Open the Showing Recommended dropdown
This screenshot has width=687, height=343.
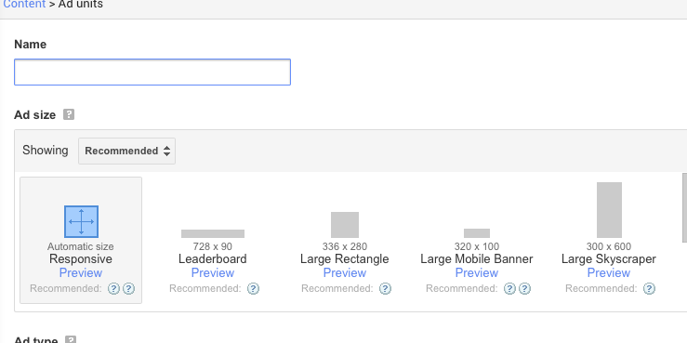[126, 151]
